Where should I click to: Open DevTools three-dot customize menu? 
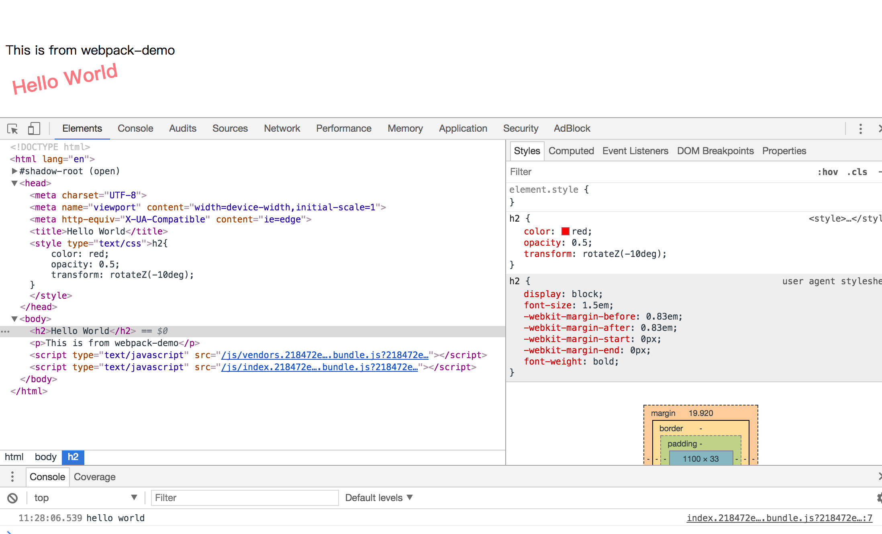click(860, 129)
